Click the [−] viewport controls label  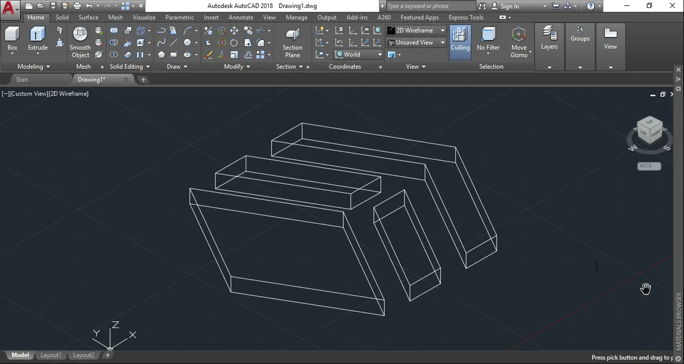click(6, 94)
